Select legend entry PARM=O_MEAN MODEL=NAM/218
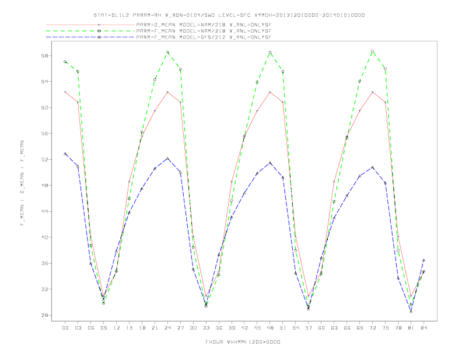Viewport: 462px width, 357px height. pyautogui.click(x=204, y=24)
